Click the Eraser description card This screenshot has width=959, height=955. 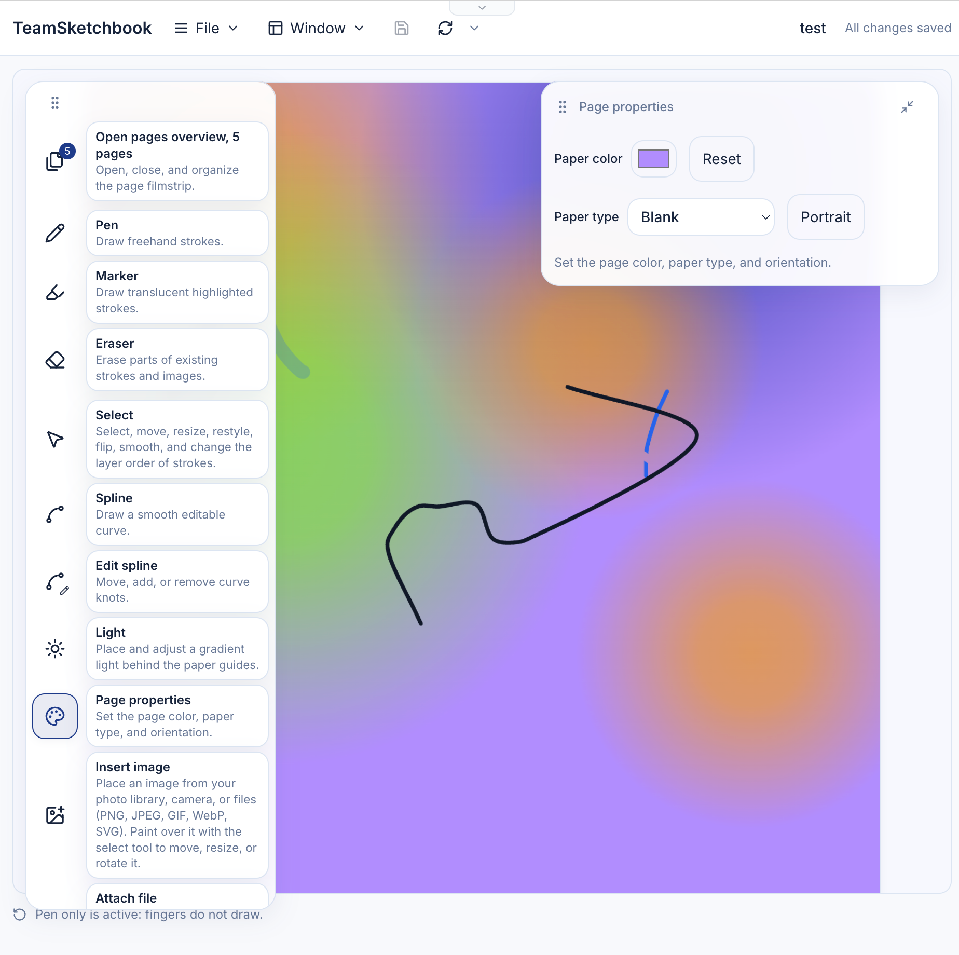tap(177, 360)
